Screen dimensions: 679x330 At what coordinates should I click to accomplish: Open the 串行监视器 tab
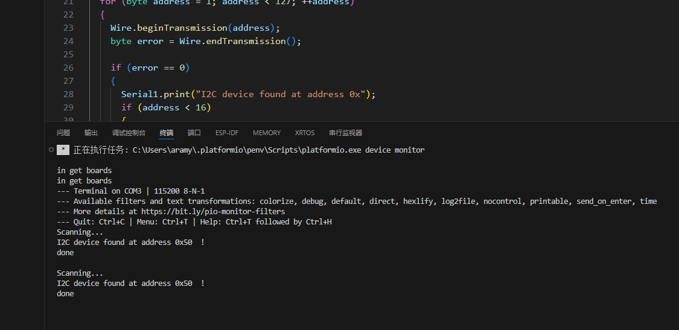(345, 133)
